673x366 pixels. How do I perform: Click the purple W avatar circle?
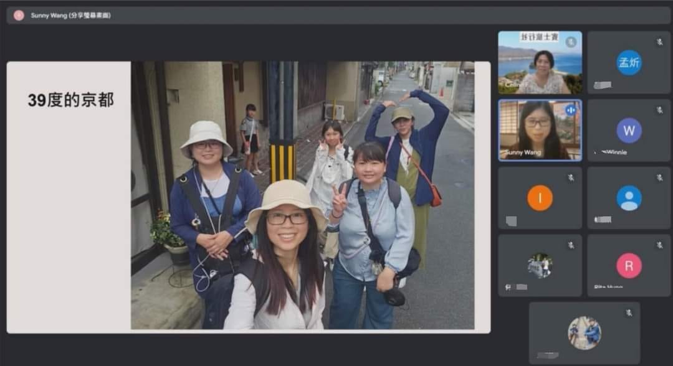coord(629,131)
